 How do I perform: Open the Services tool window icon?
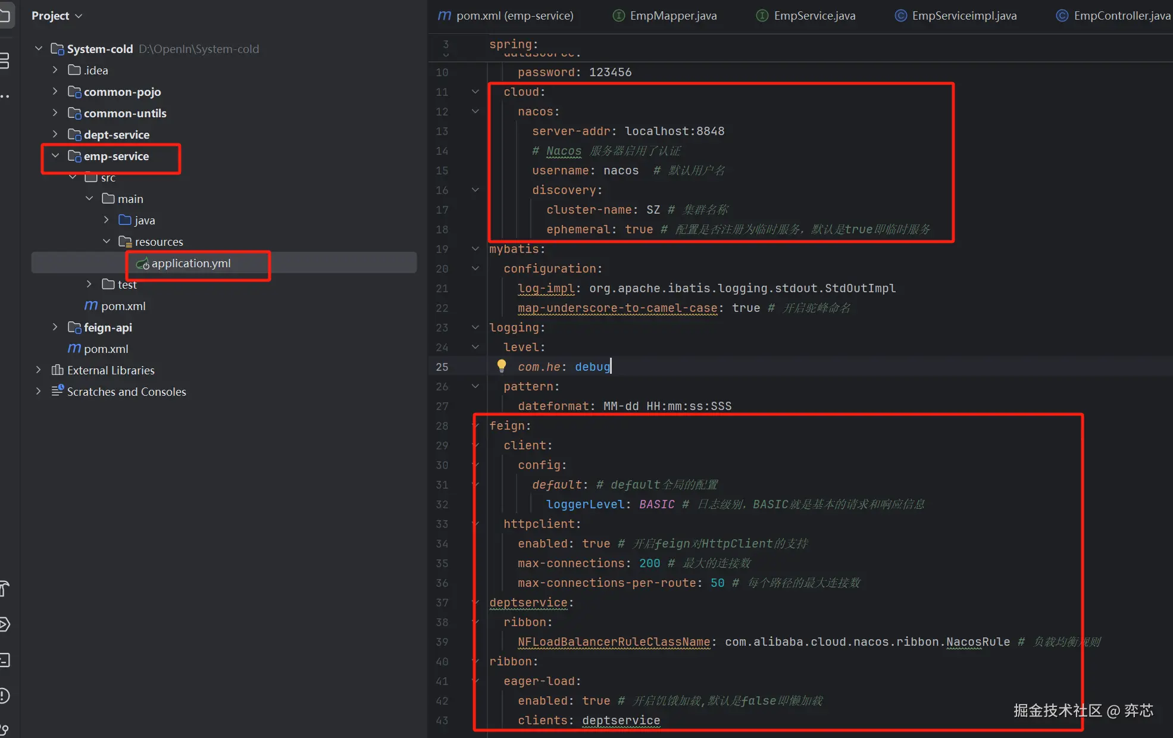pyautogui.click(x=5, y=624)
